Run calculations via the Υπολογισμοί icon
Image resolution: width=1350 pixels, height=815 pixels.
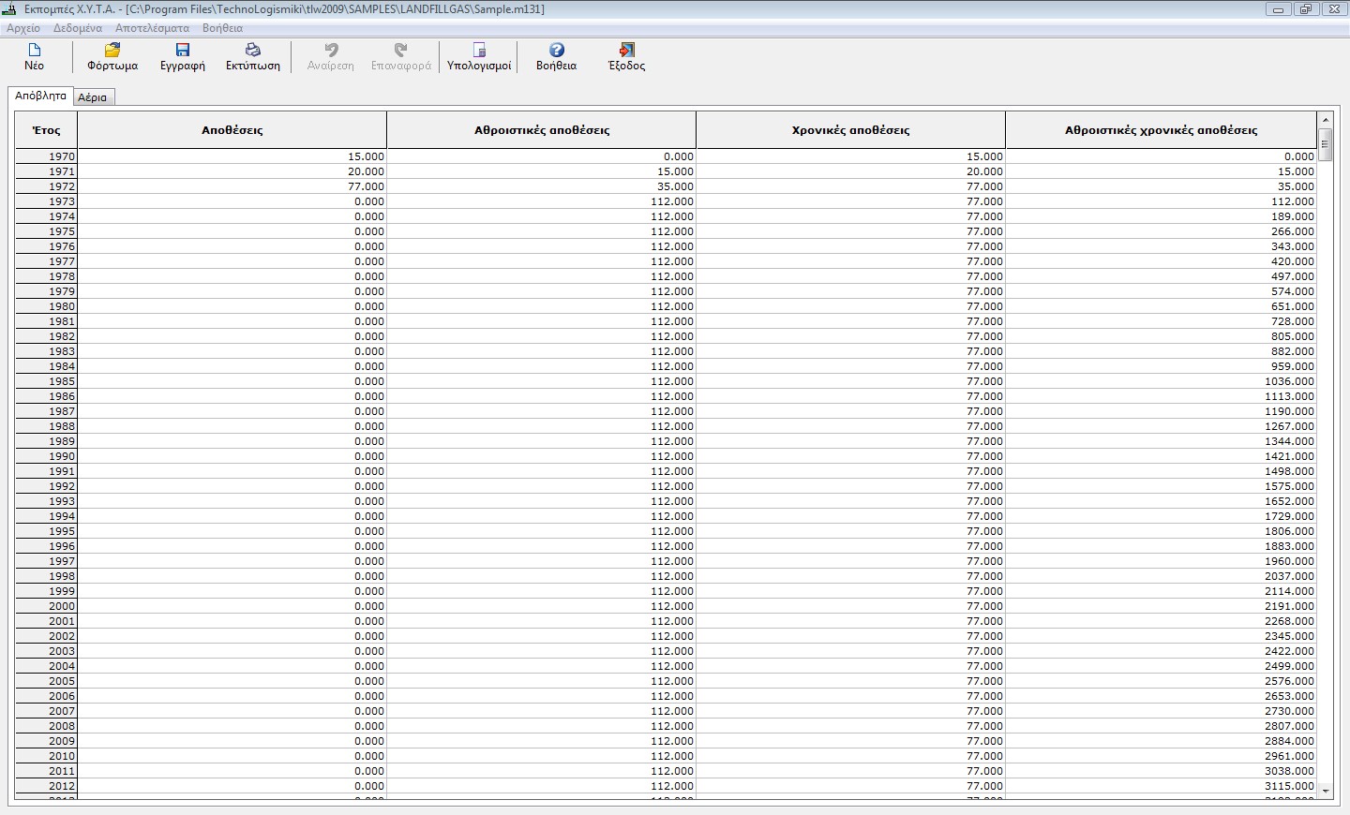point(479,51)
